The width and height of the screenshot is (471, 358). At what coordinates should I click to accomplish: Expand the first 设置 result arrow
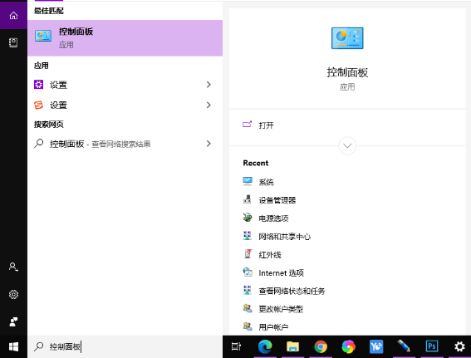209,85
